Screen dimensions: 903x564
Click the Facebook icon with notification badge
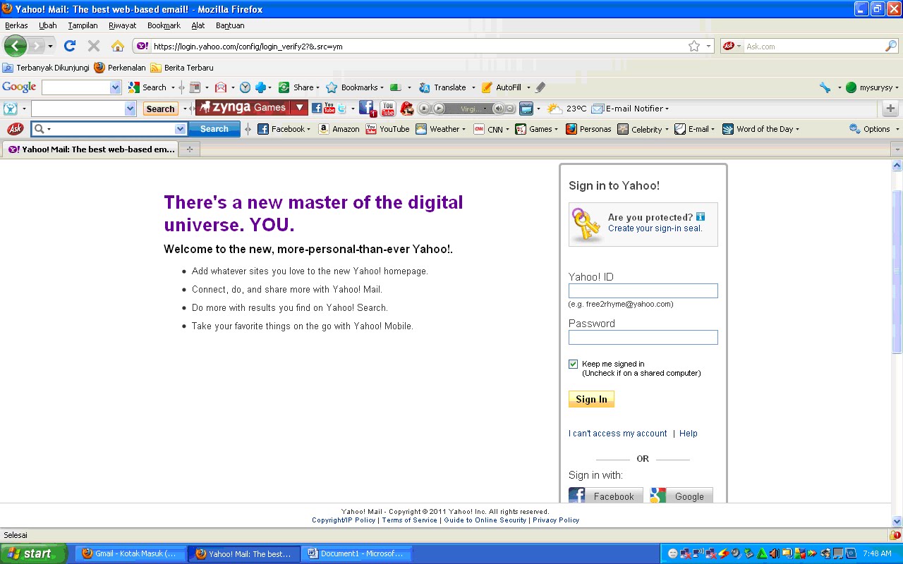[368, 108]
